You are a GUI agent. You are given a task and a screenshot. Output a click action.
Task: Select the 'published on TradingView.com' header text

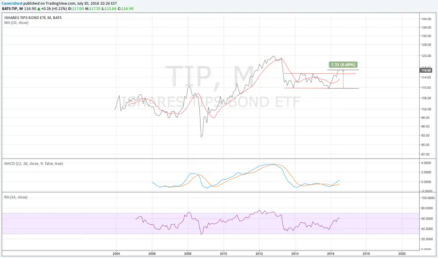point(49,4)
